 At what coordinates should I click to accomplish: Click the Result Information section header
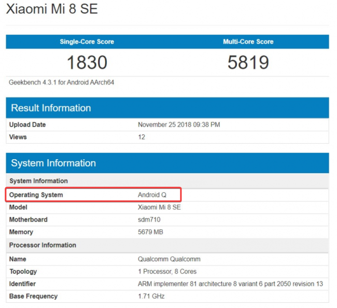[51, 108]
